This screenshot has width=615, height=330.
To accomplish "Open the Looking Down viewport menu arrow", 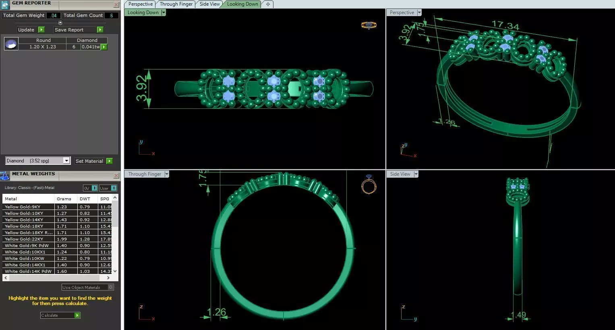I will point(164,12).
